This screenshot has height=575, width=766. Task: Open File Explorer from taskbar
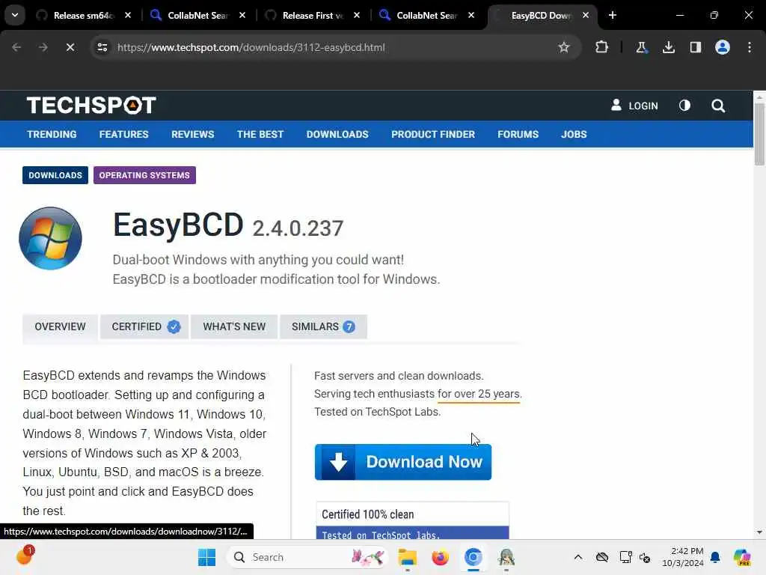(x=407, y=557)
